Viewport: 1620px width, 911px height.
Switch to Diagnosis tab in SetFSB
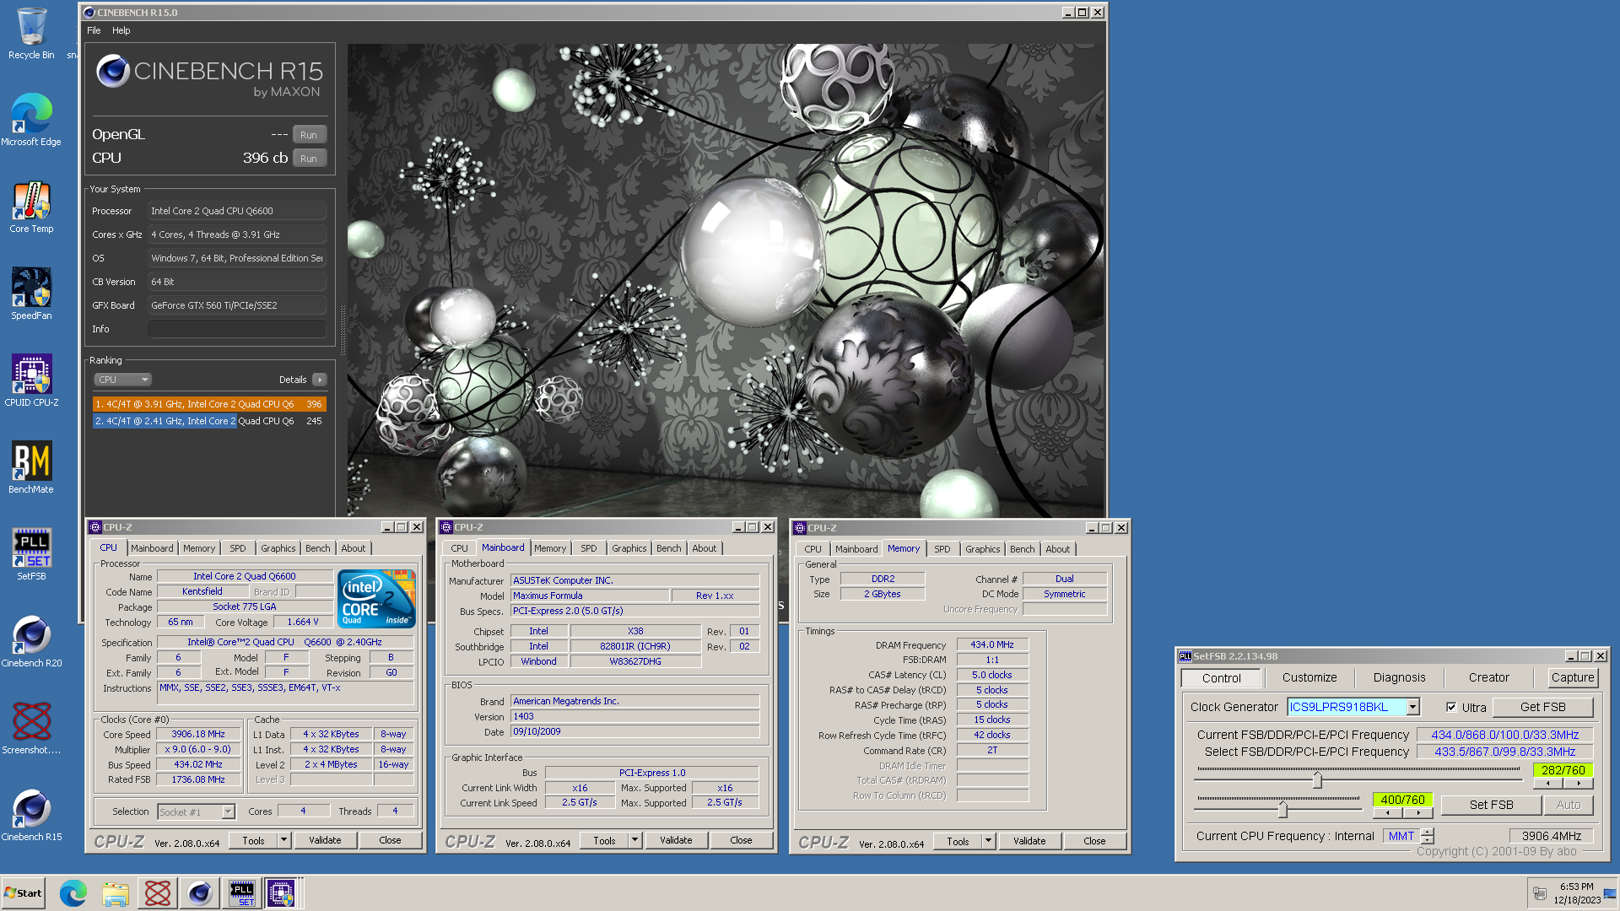[x=1399, y=677]
